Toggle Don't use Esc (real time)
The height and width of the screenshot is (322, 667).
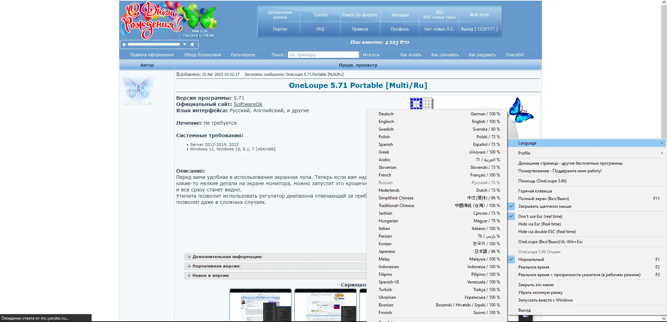click(587, 216)
